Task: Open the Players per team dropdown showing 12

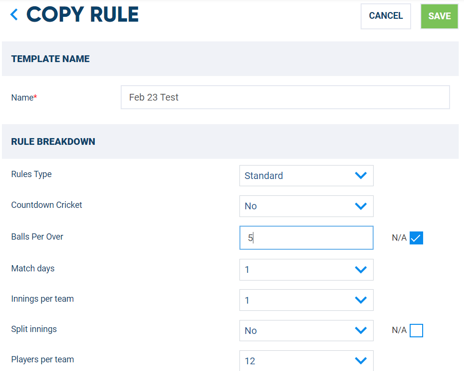Action: click(x=306, y=360)
